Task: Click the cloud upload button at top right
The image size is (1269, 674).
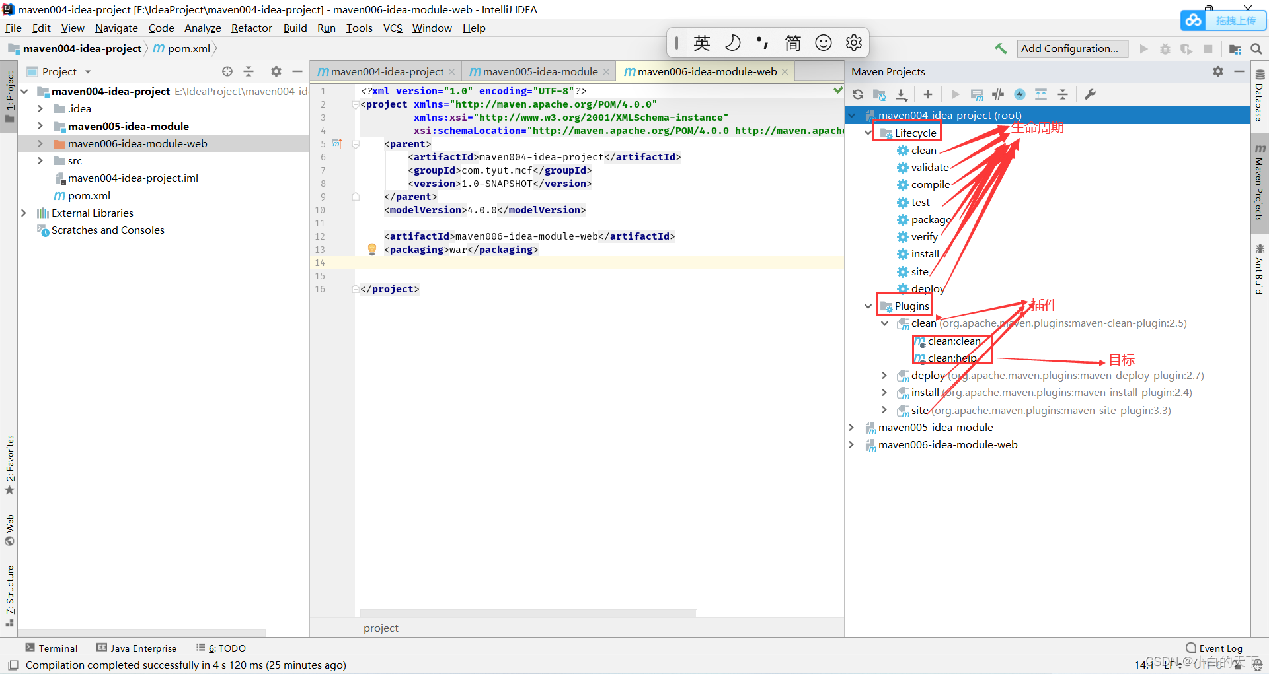Action: coord(1223,20)
